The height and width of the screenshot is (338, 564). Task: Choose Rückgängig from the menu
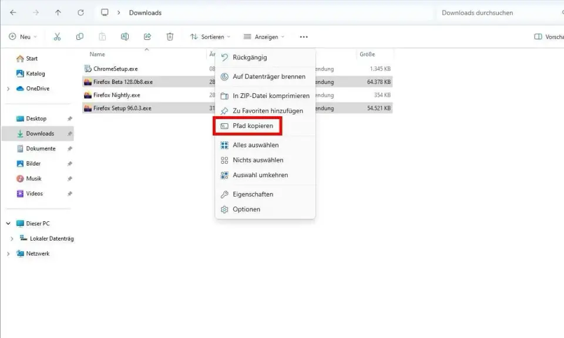(265, 58)
